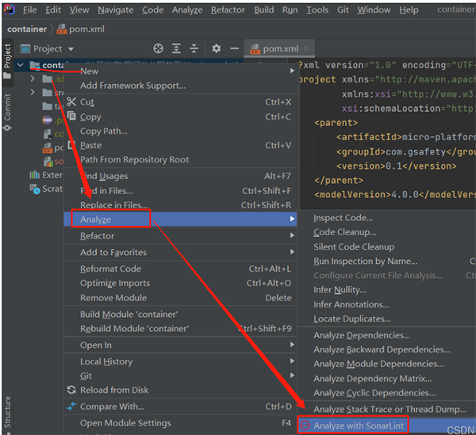Choose Reformat Code
This screenshot has height=435, width=476.
click(181, 269)
